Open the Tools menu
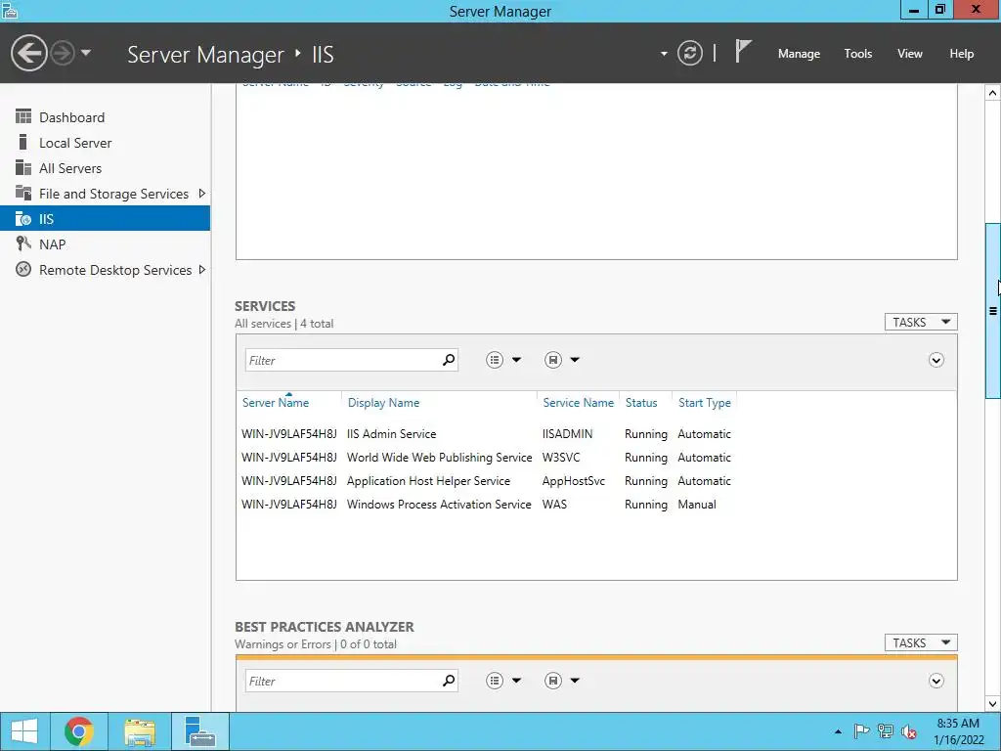1001x751 pixels. tap(858, 54)
